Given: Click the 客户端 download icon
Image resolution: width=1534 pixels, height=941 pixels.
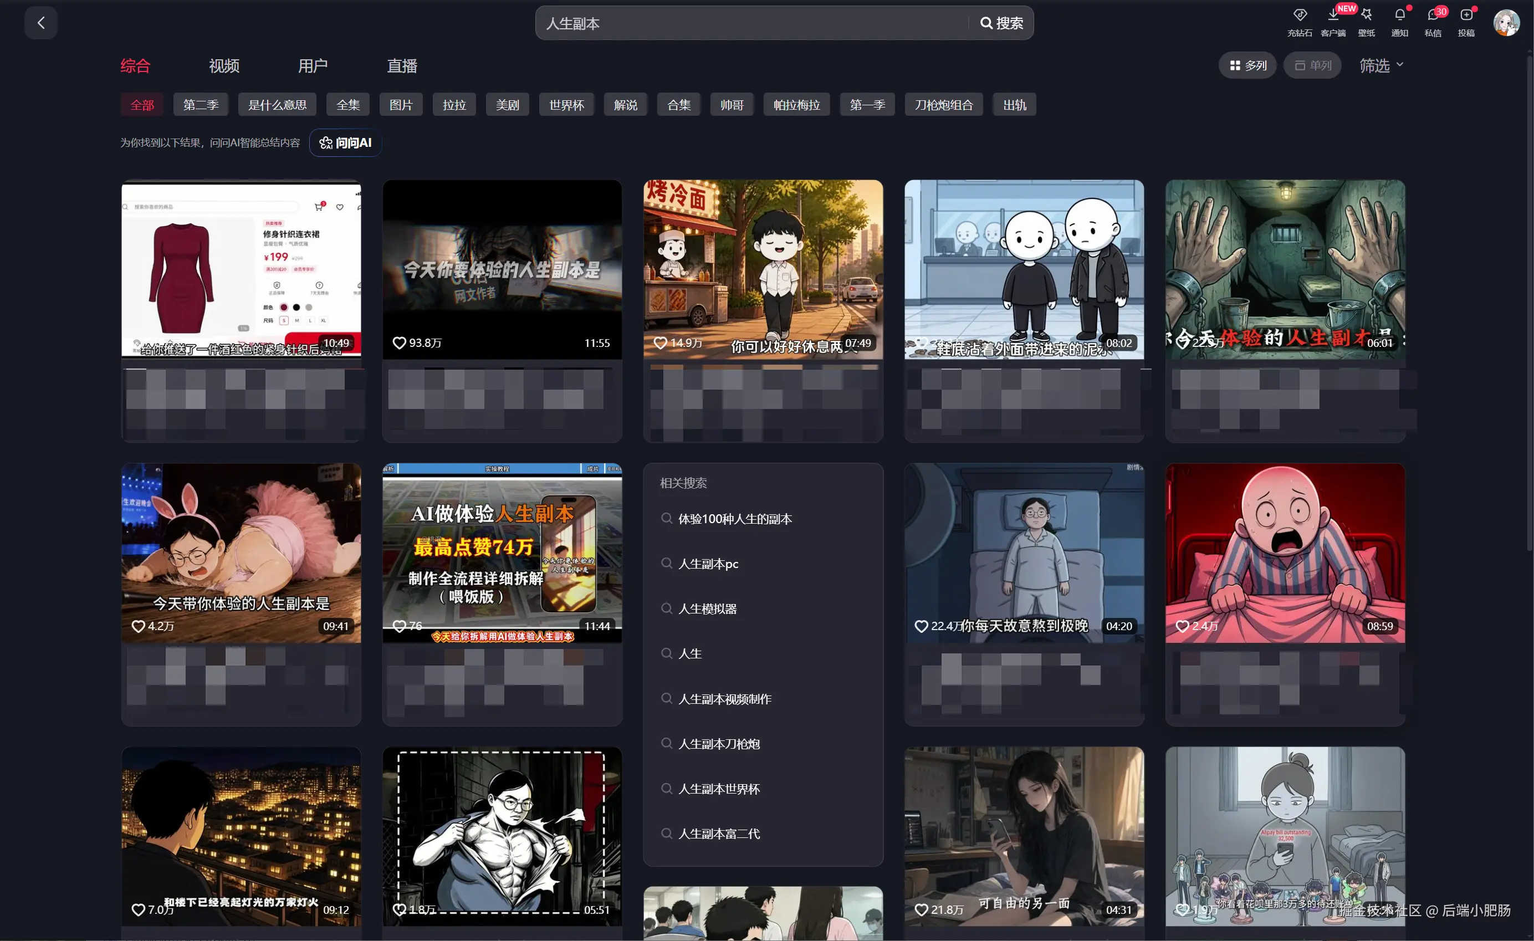Looking at the screenshot, I should (x=1333, y=22).
